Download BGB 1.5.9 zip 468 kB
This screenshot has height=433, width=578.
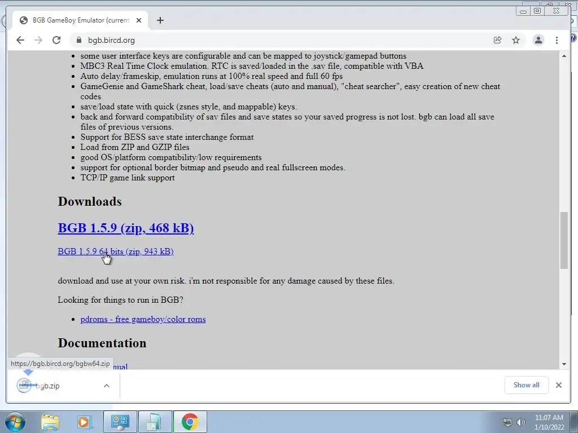point(126,228)
